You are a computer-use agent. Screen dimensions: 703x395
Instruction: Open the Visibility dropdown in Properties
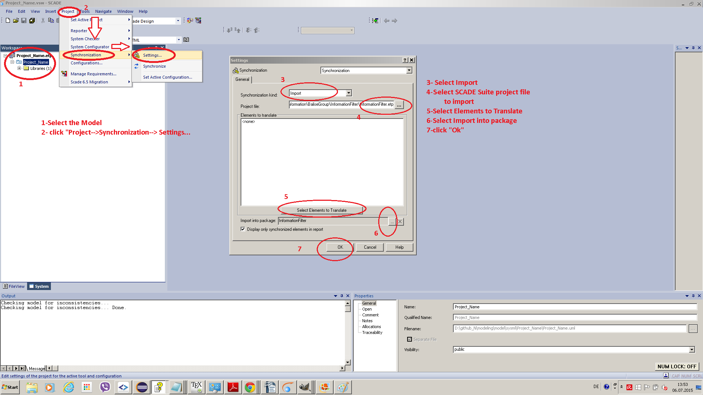click(x=692, y=350)
